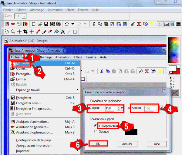Click the hauteur 150 input field
The width and height of the screenshot is (182, 155).
(x=151, y=108)
